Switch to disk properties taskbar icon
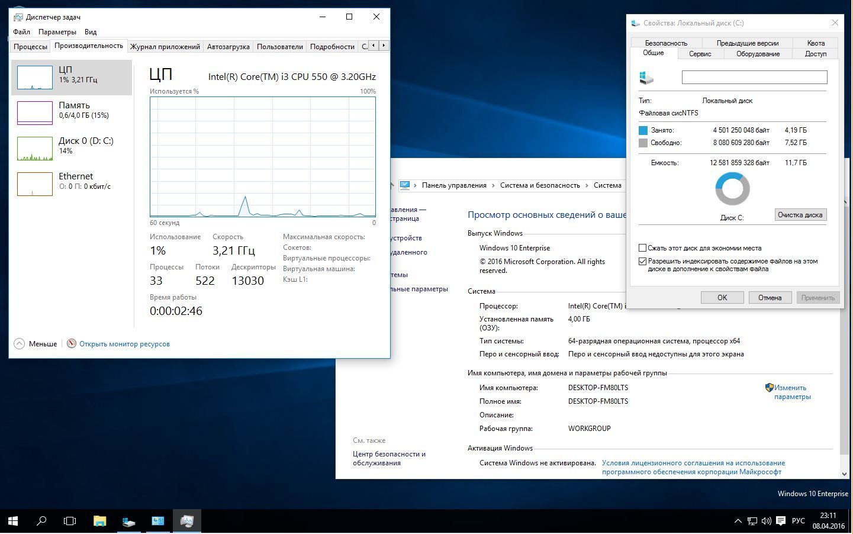This screenshot has width=853, height=534. [128, 521]
